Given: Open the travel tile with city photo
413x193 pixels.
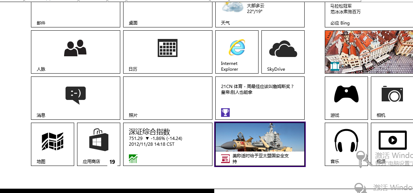Looking at the screenshot, I should pyautogui.click(x=369, y=52).
